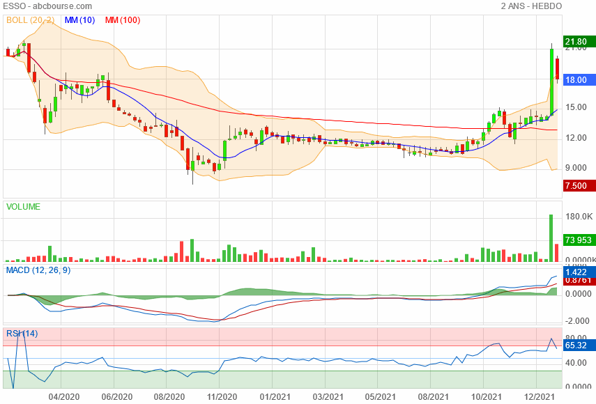Click the VOLUME panel label
The width and height of the screenshot is (596, 404).
[x=23, y=207]
